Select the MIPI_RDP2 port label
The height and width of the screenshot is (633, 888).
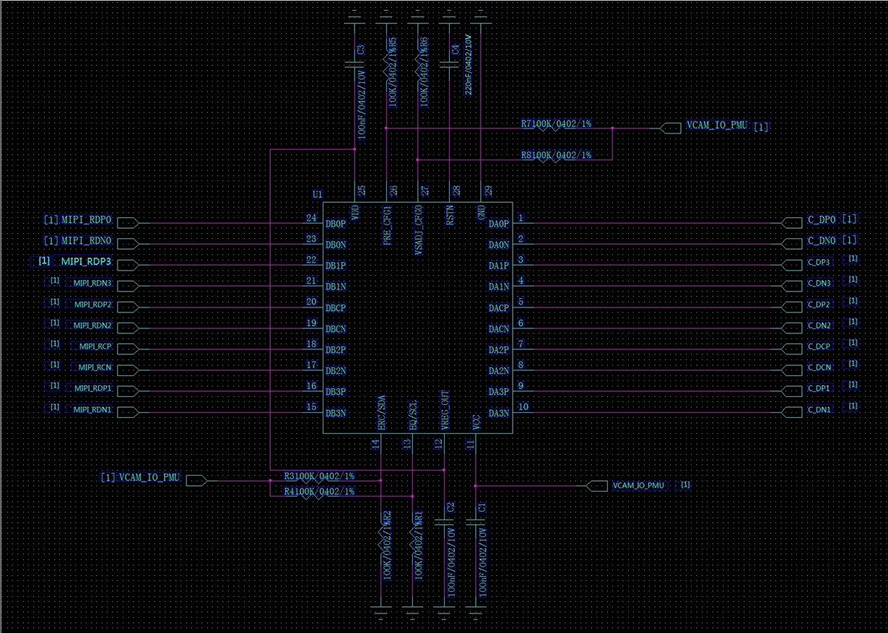pos(92,305)
